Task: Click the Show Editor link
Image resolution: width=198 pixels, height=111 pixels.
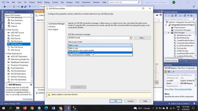Action: [169, 89]
